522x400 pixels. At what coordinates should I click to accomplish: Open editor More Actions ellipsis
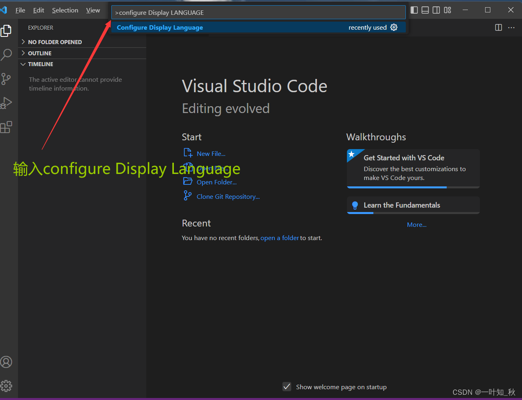coord(511,27)
